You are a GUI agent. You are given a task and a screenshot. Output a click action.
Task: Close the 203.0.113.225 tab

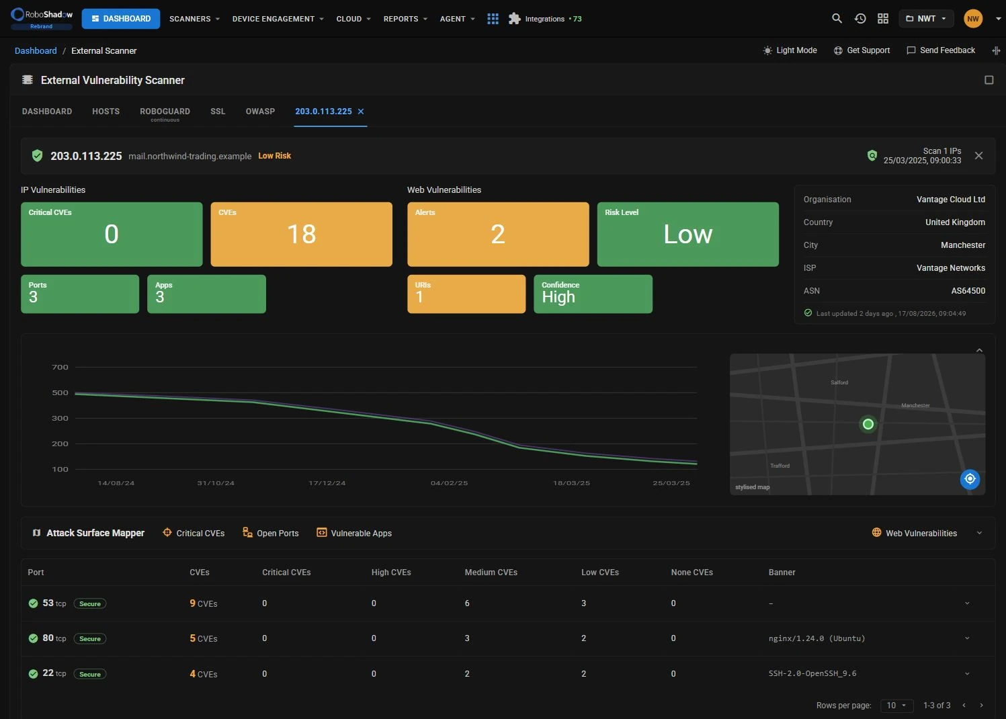(x=361, y=112)
